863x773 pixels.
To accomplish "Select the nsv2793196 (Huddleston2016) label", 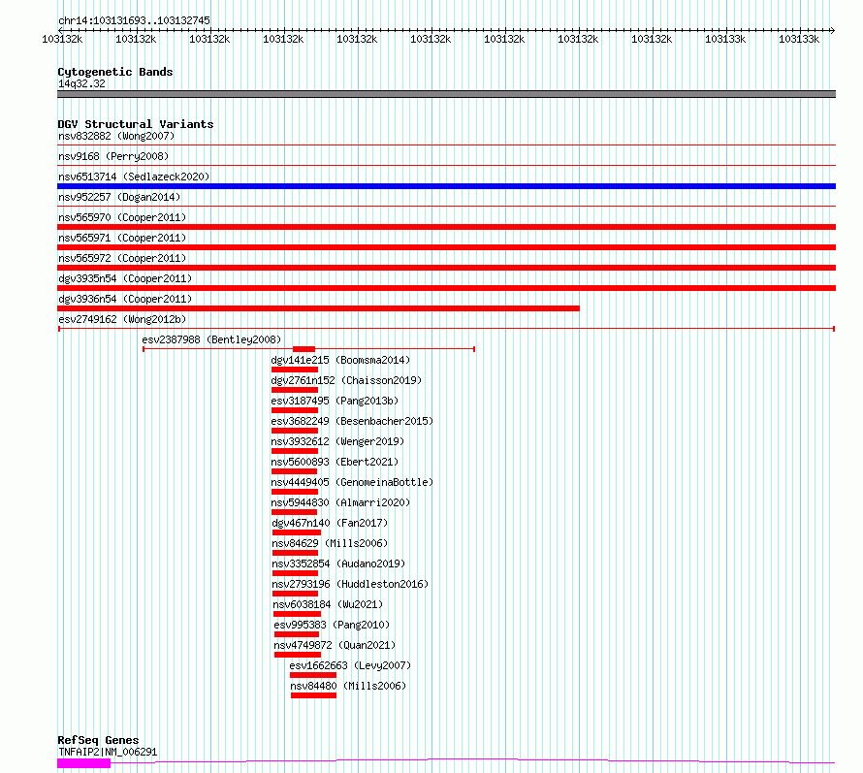I will (350, 584).
